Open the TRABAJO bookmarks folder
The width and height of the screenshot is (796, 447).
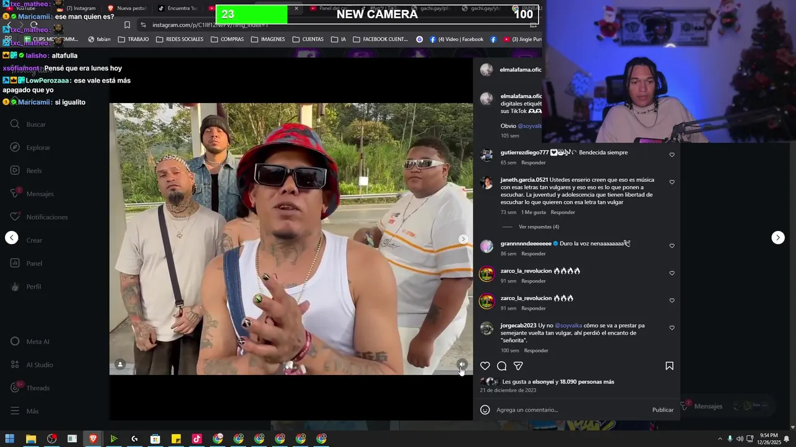[132, 39]
